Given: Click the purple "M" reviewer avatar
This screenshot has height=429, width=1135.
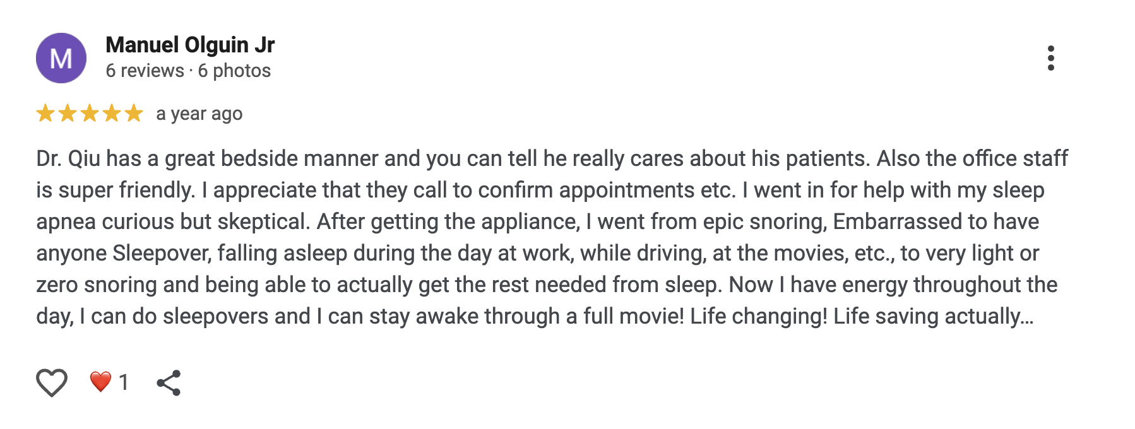Looking at the screenshot, I should [x=61, y=58].
